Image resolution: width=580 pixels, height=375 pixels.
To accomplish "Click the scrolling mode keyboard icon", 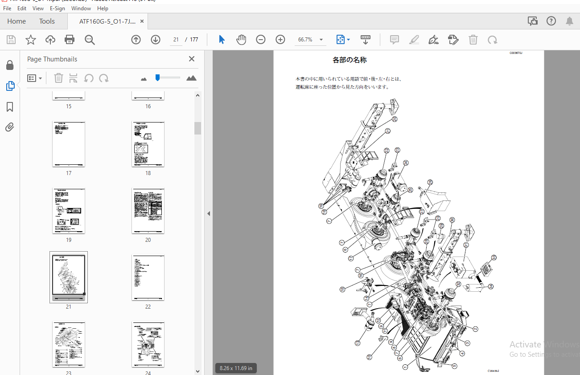I will point(366,40).
